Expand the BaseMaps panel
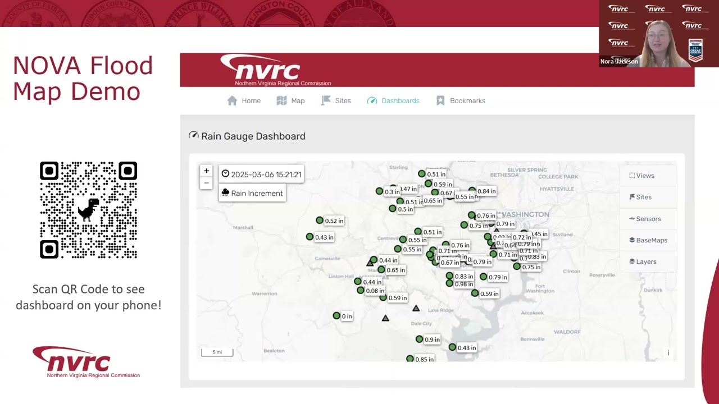Image resolution: width=719 pixels, height=404 pixels. click(648, 240)
